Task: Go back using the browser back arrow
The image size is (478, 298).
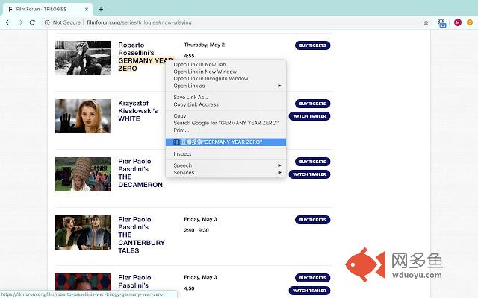Action: (x=8, y=22)
